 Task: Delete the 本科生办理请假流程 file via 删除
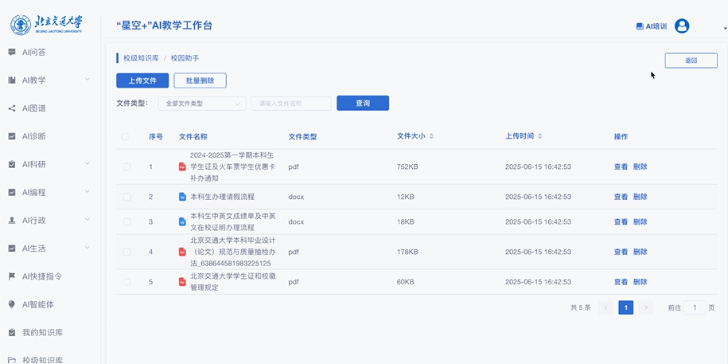click(x=640, y=197)
